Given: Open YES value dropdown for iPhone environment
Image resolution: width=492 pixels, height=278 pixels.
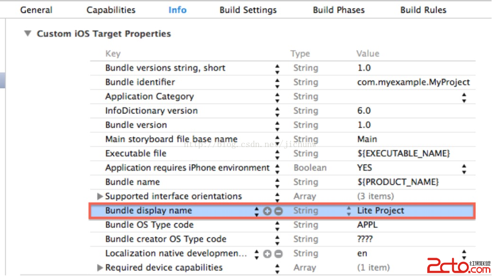Looking at the screenshot, I should tap(464, 168).
